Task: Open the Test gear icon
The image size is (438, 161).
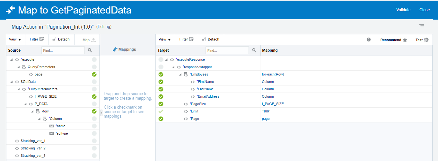Action: tap(426, 40)
